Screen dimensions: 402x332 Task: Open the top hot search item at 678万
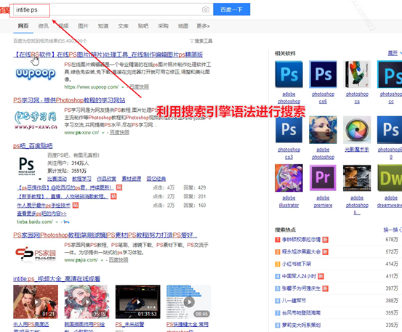(302, 240)
